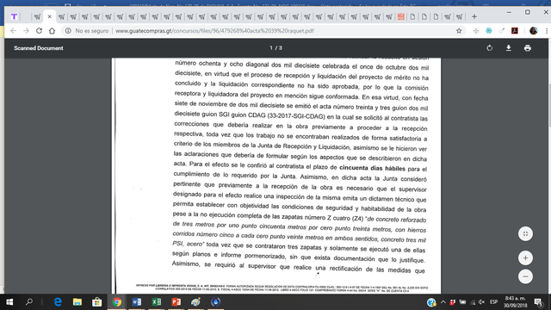Open the Get Help tray icon
Screen dimensions: 551x310
431,302
